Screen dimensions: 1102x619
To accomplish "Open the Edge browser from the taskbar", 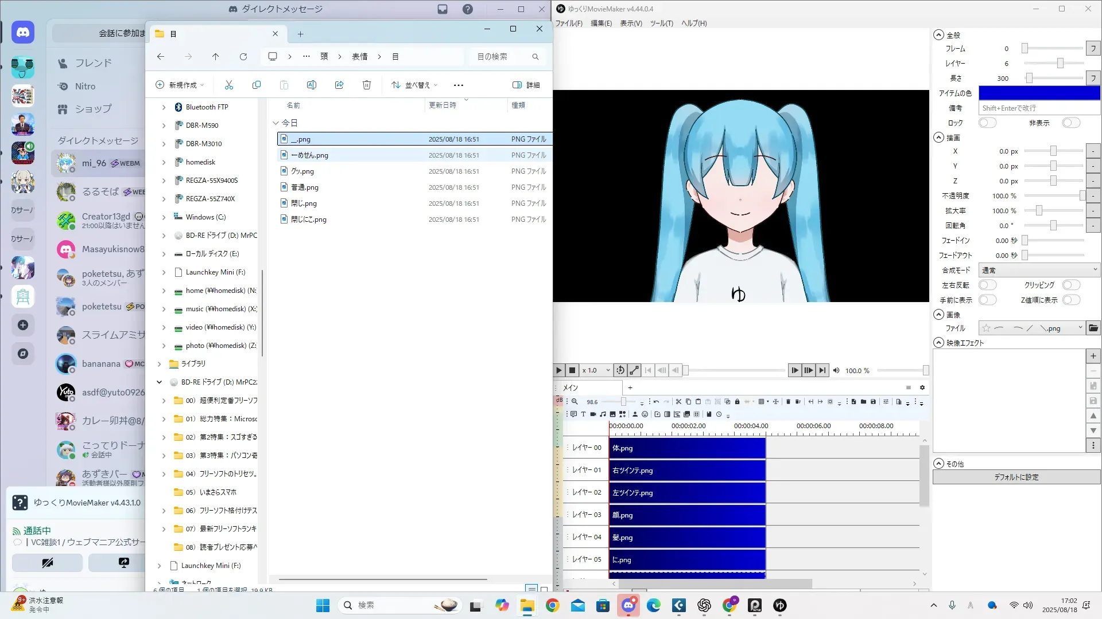I will 653,605.
